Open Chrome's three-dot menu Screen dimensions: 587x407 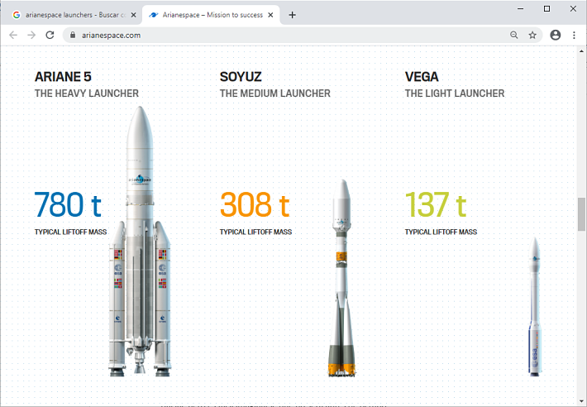click(x=574, y=36)
